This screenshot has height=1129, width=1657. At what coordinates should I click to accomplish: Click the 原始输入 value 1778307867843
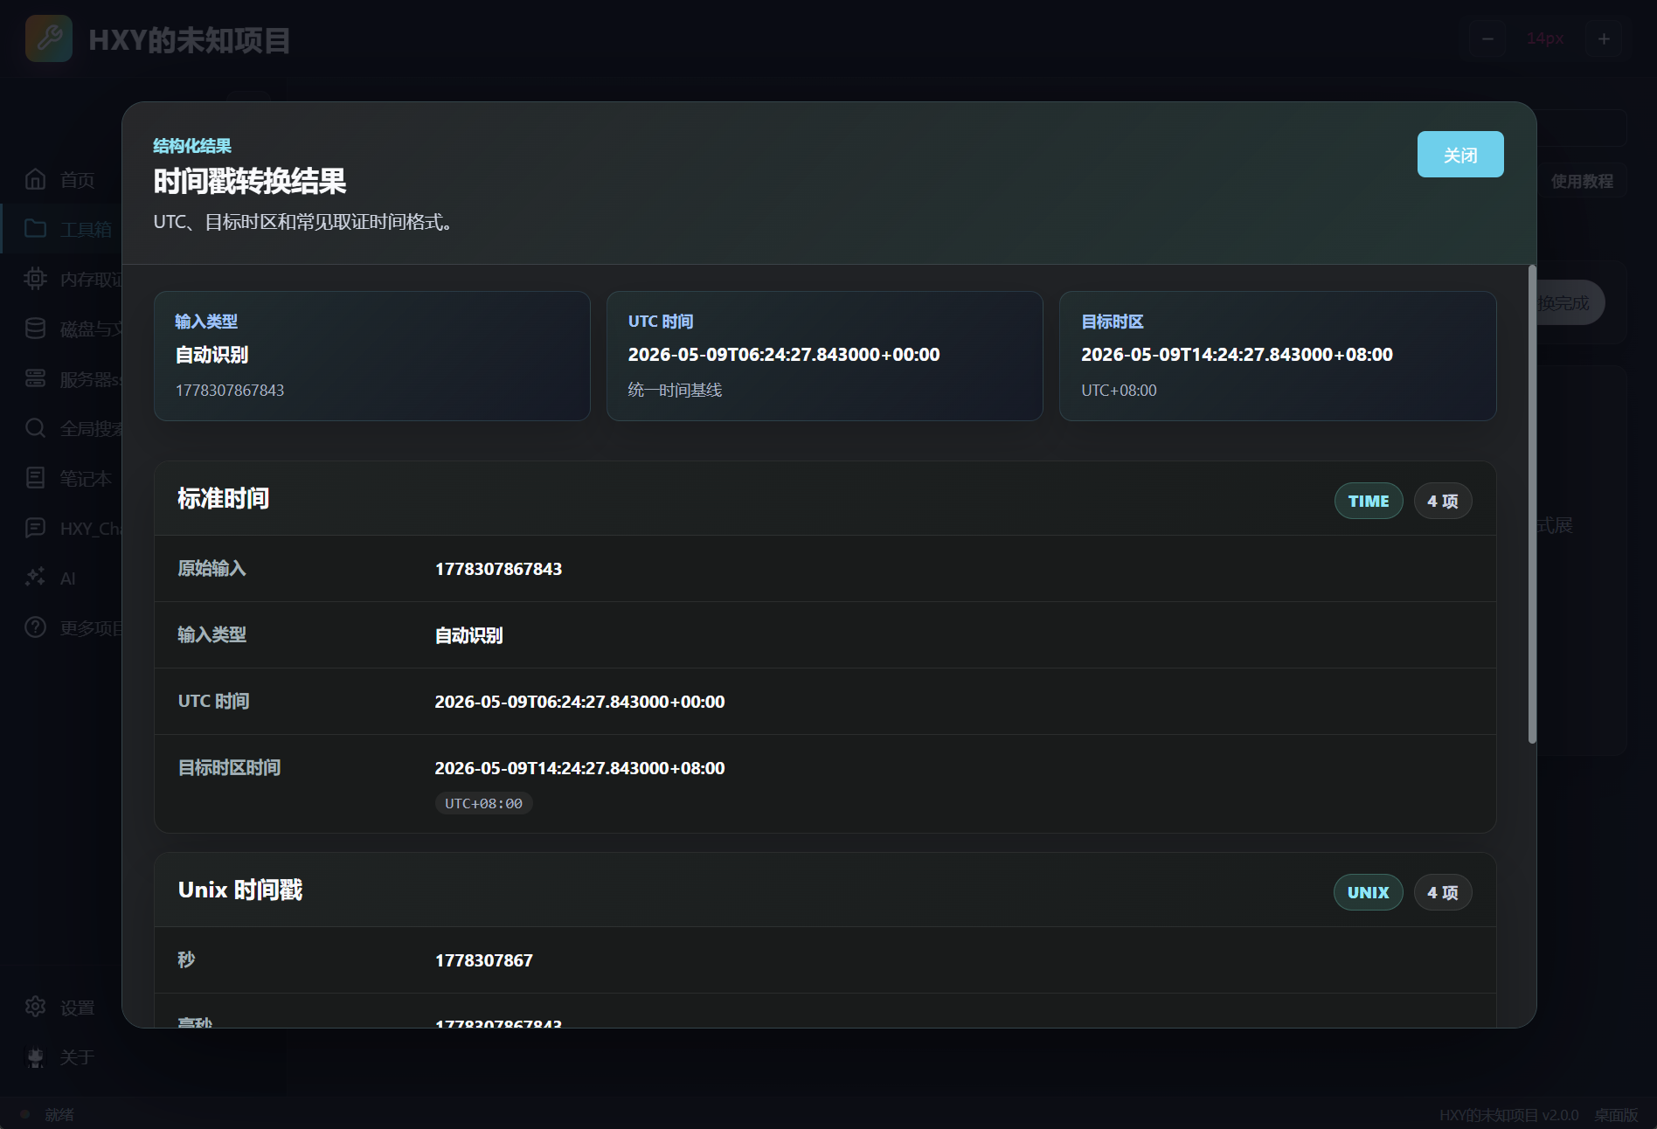pyautogui.click(x=498, y=569)
